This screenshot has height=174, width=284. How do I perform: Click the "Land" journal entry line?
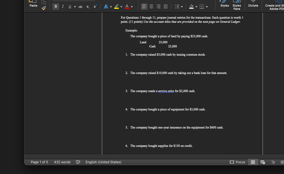(x=154, y=42)
